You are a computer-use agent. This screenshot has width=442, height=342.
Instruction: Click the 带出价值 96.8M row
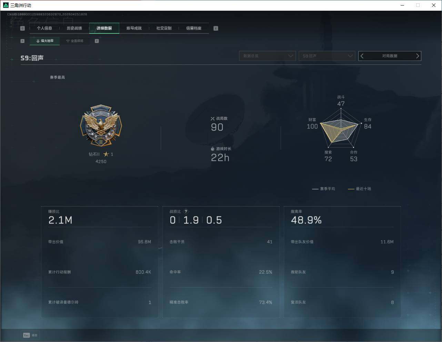pos(100,242)
